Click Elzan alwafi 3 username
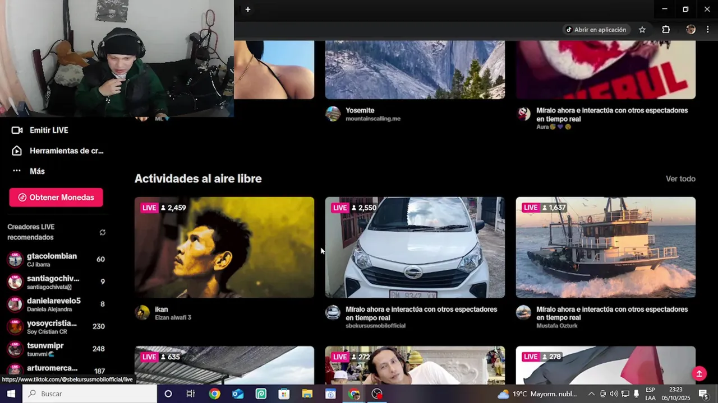This screenshot has height=403, width=718. (x=173, y=317)
